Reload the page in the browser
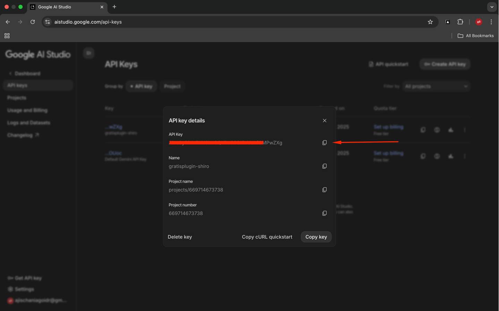 coord(33,22)
